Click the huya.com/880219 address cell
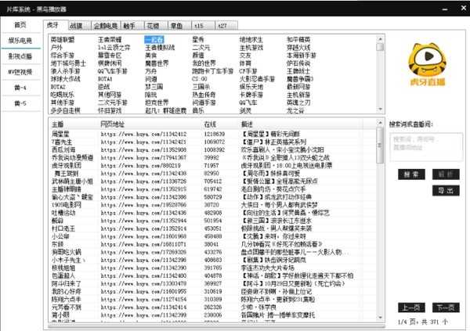 click(x=140, y=165)
